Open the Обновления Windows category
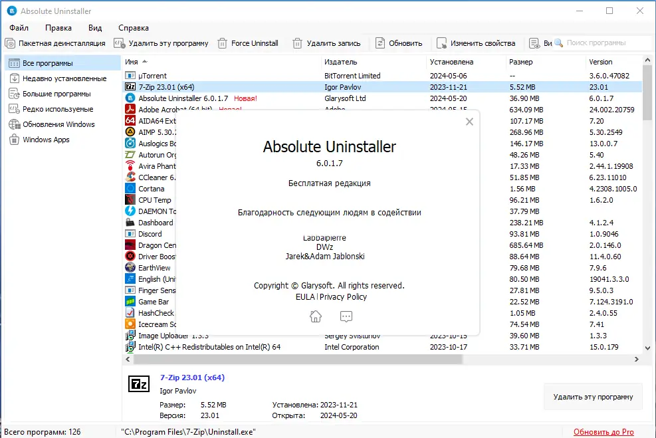656x438 pixels. point(62,124)
